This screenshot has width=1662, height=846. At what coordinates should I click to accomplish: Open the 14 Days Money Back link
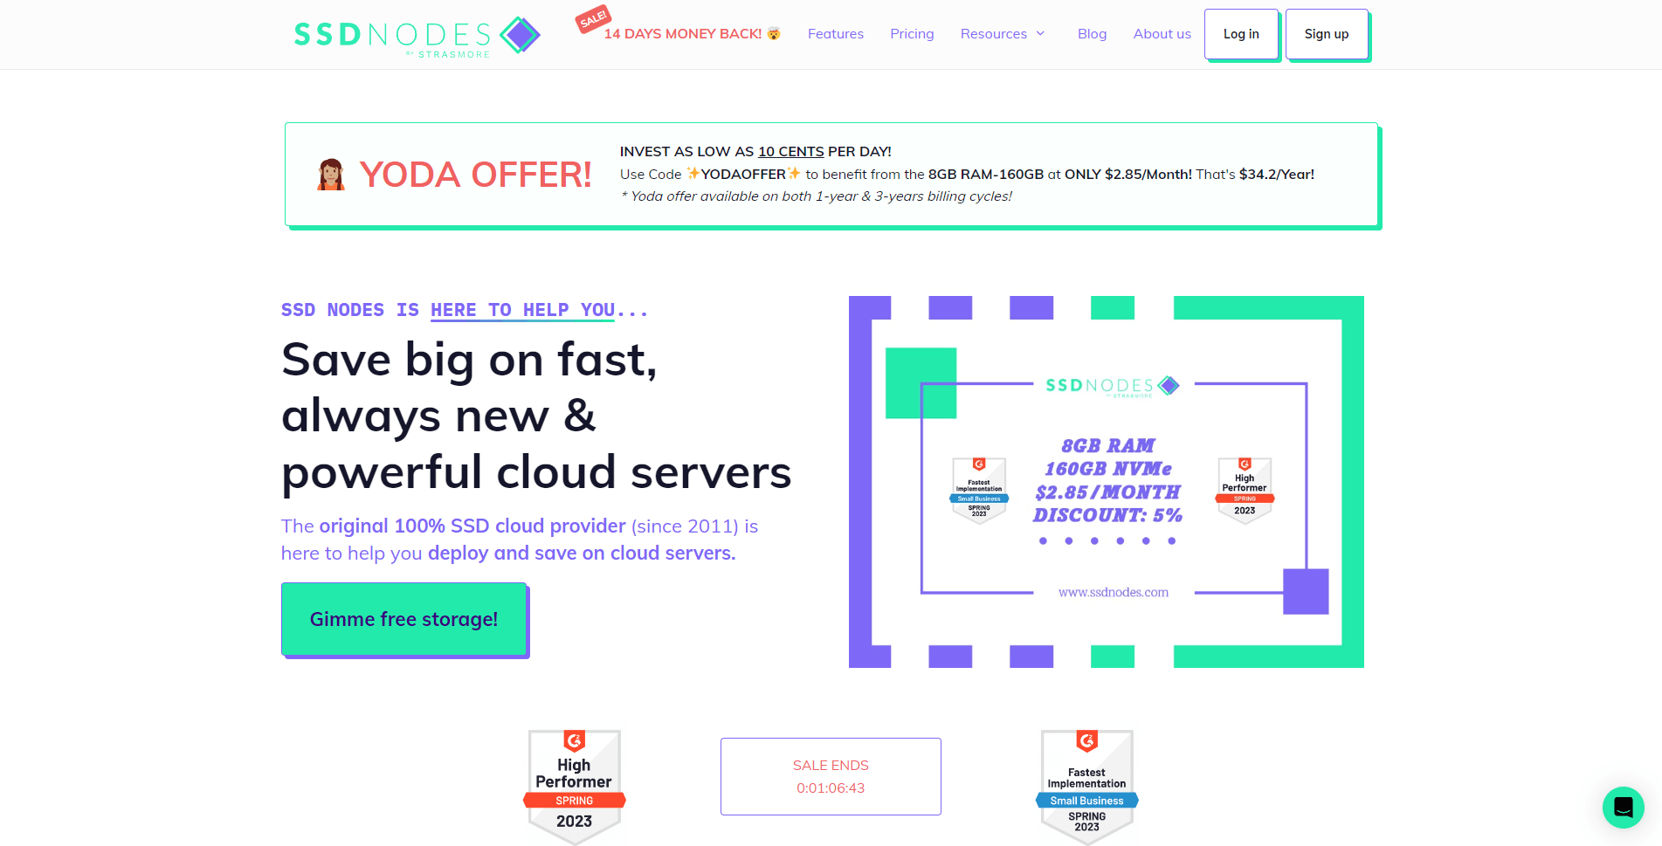pyautogui.click(x=693, y=34)
